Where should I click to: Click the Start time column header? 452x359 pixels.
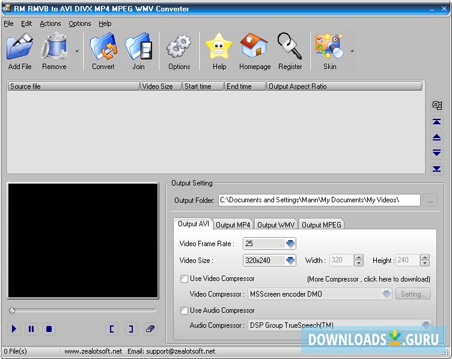(203, 86)
